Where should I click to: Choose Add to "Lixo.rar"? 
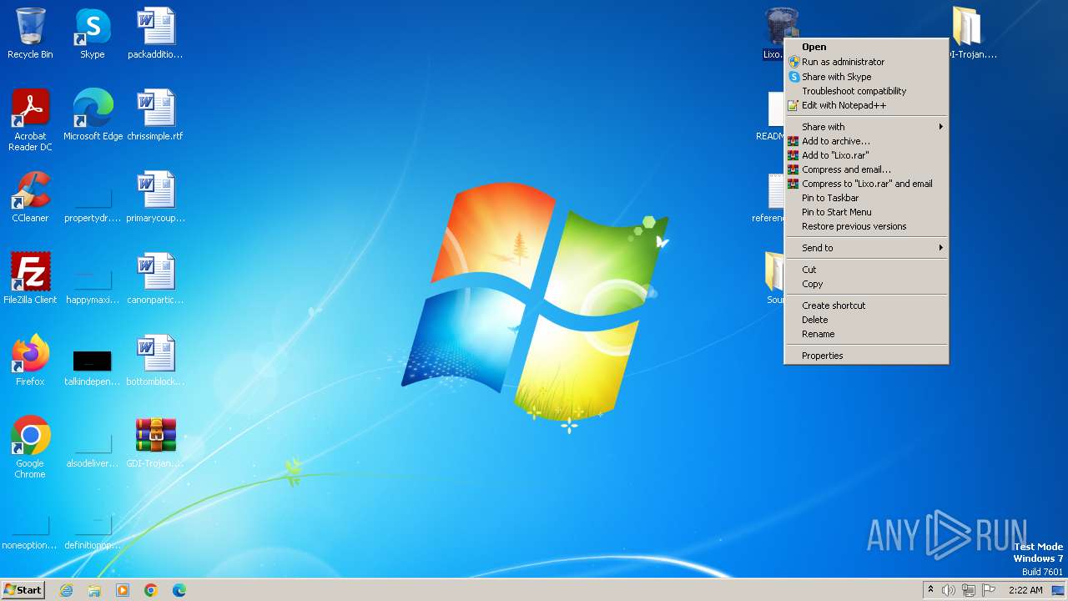(866, 155)
